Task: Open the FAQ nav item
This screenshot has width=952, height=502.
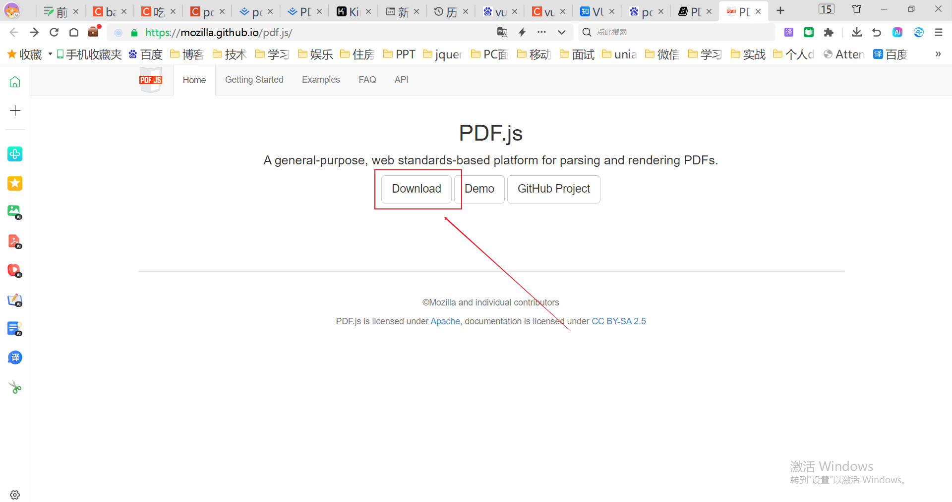Action: pyautogui.click(x=367, y=80)
